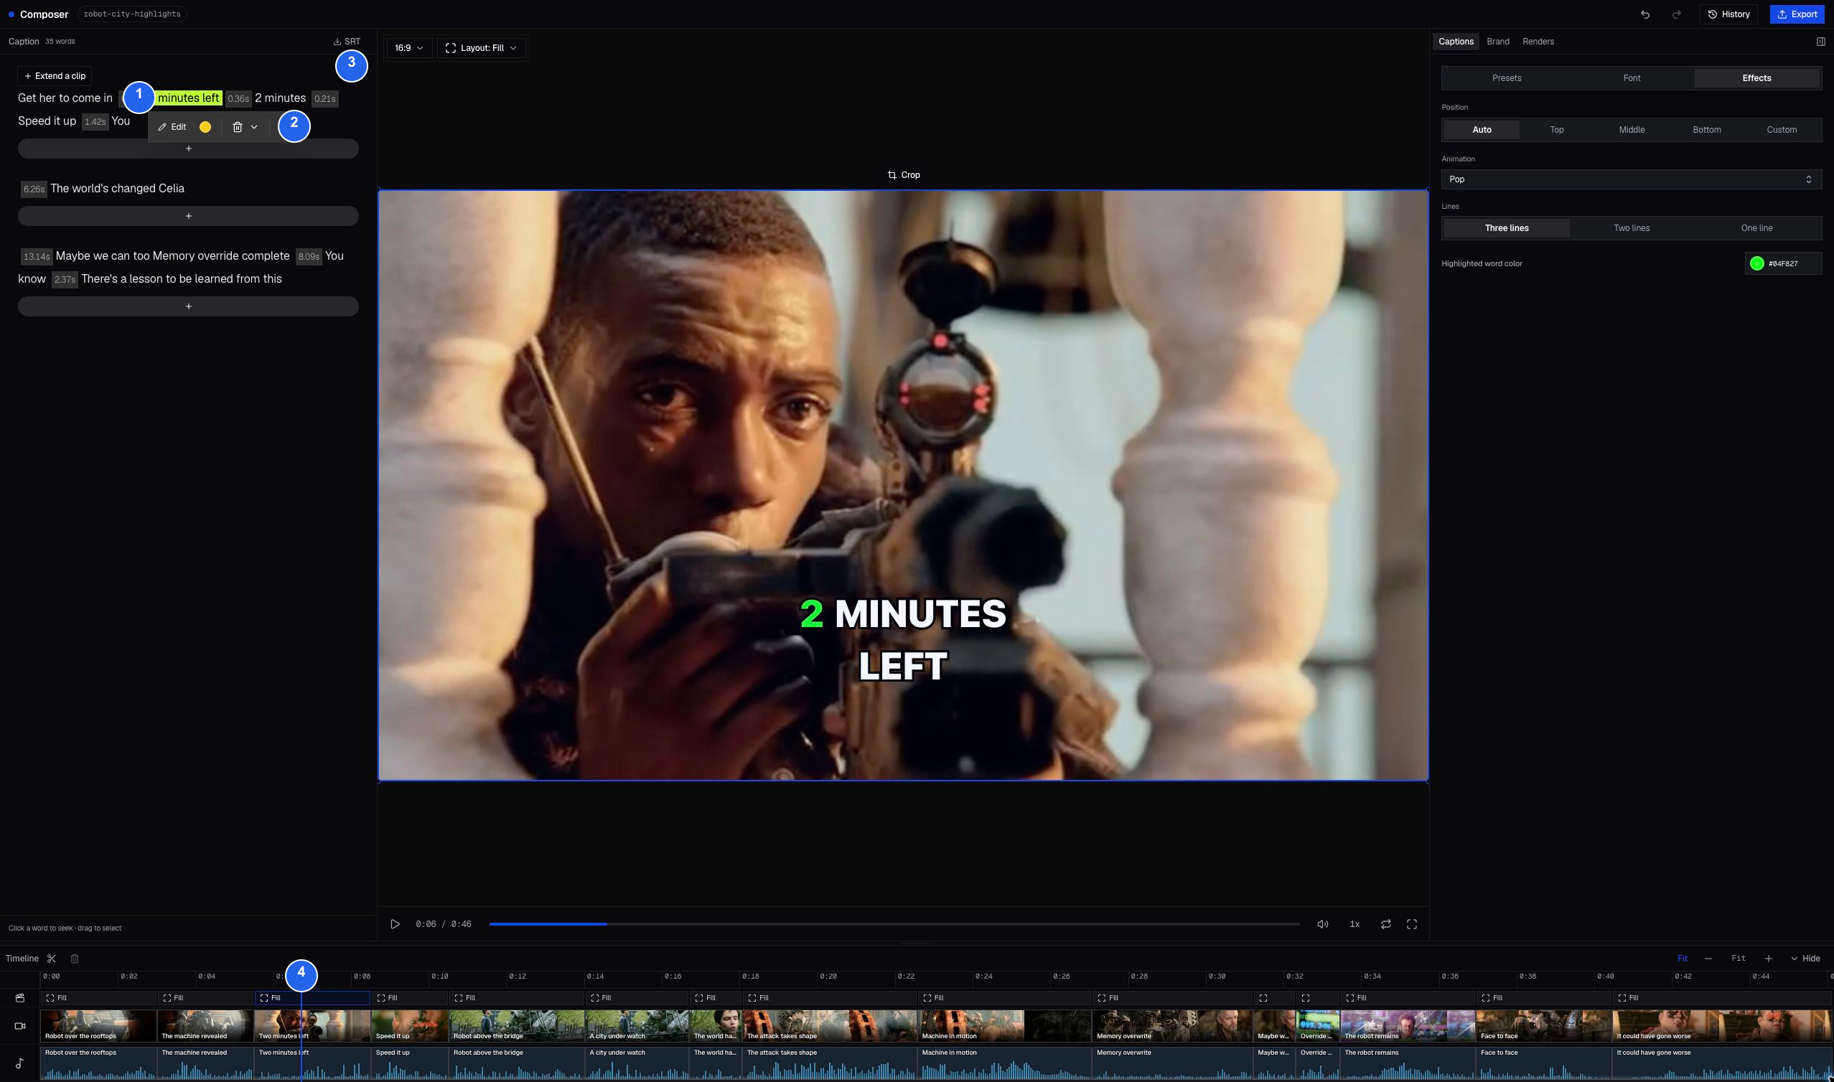This screenshot has width=1834, height=1082.
Task: Click plus bar below 'Speed it up' caption
Action: (x=188, y=149)
